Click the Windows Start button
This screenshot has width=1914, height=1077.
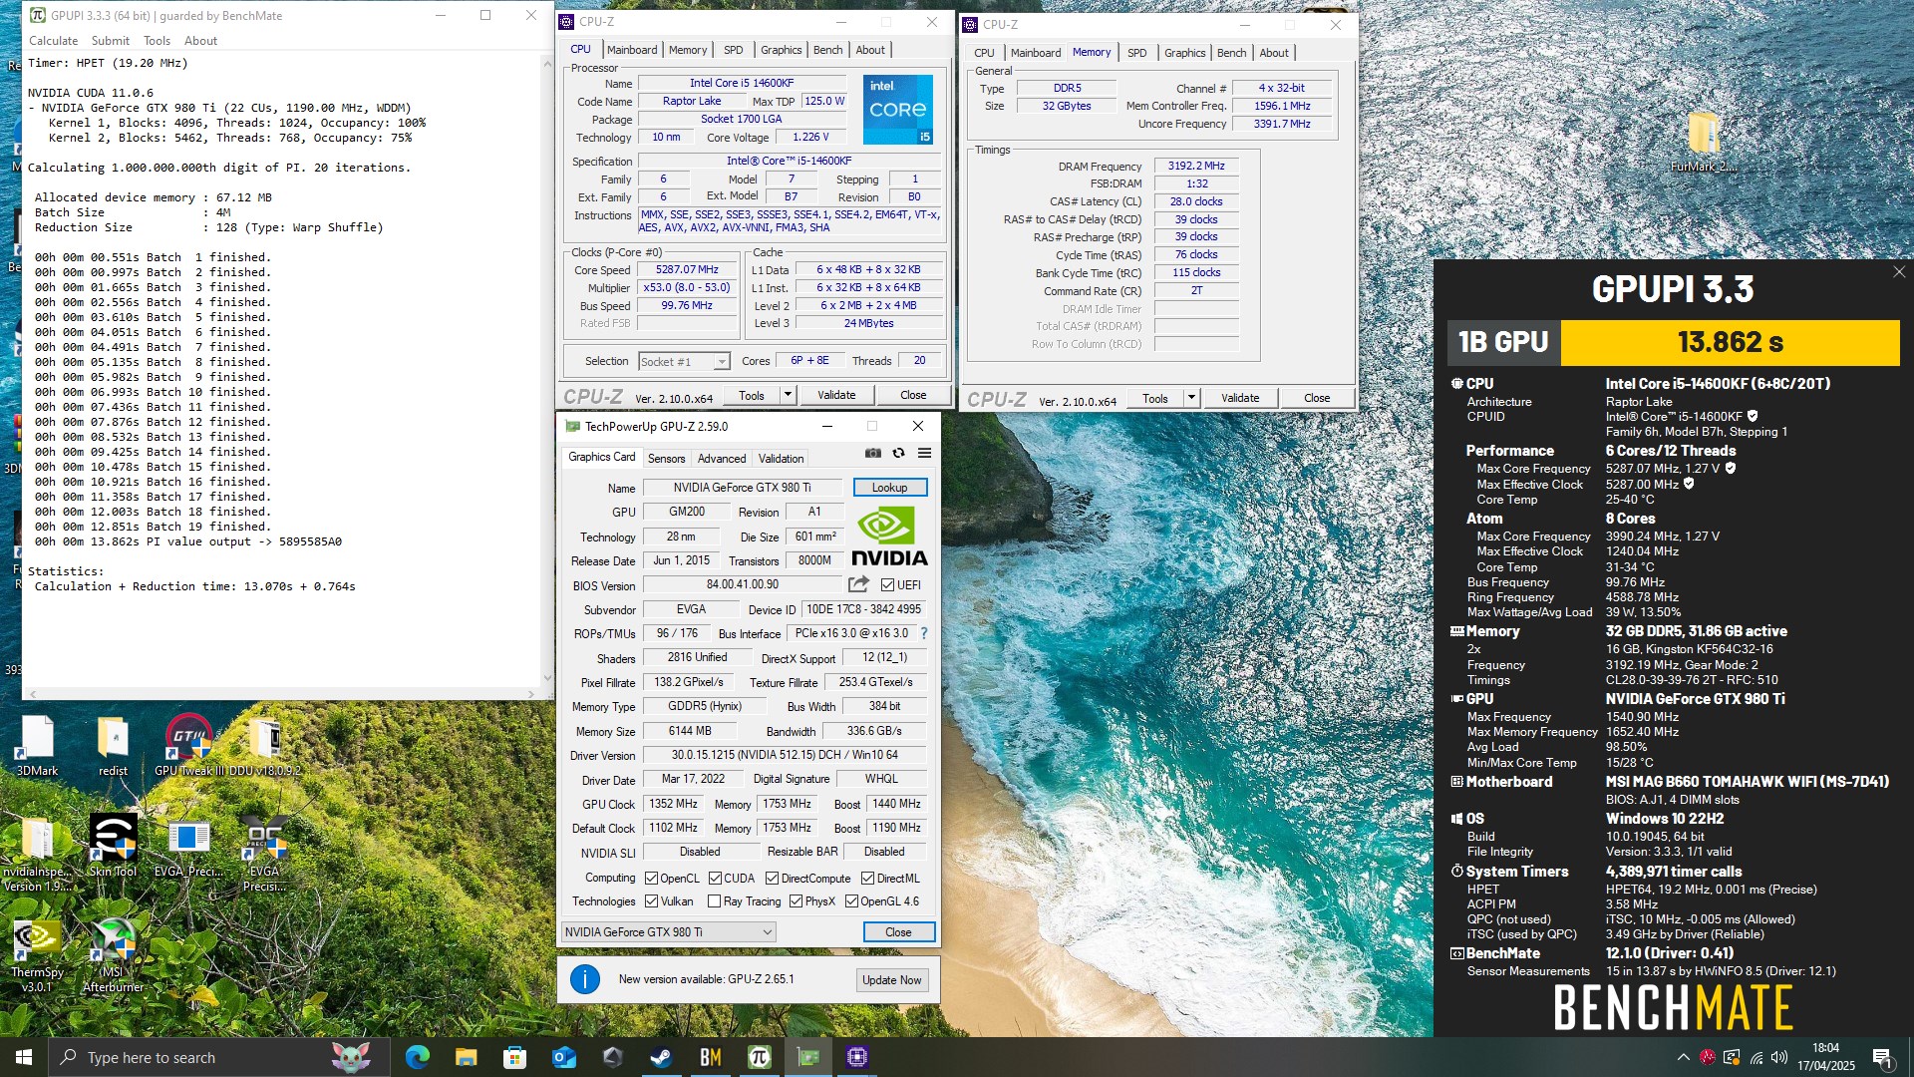click(x=24, y=1057)
